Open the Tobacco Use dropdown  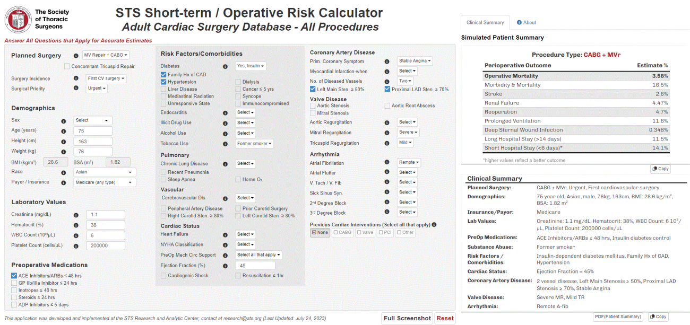tap(254, 144)
